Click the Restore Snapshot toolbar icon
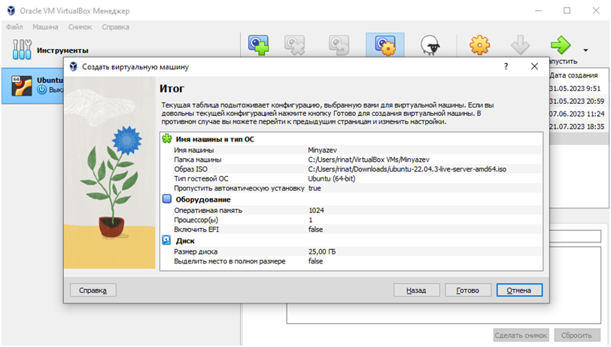 click(x=339, y=45)
